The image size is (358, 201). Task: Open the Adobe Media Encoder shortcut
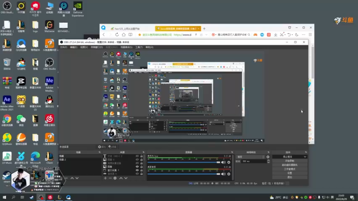pyautogui.click(x=49, y=84)
